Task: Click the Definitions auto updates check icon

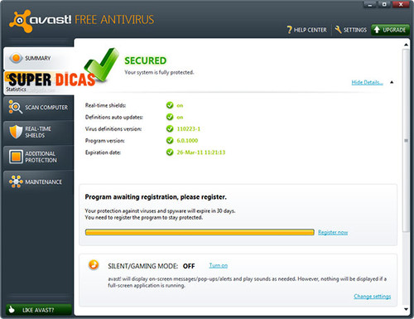Action: pos(170,117)
